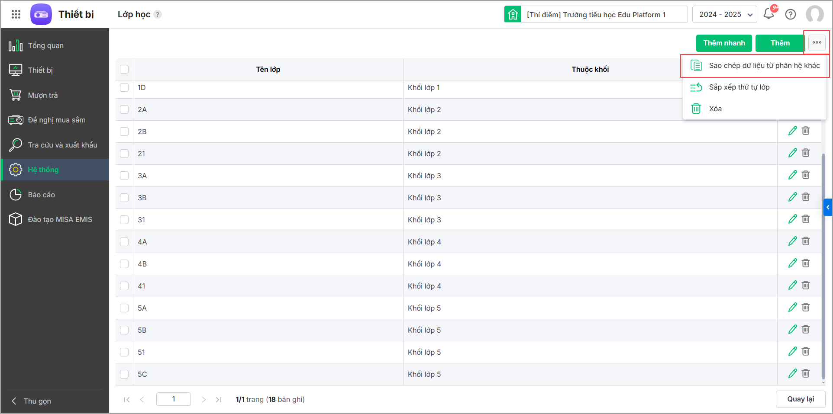Go to the last page
The image size is (833, 414).
(219, 400)
